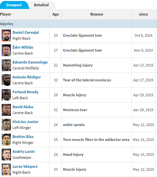Click the Reason column header

[97, 14]
